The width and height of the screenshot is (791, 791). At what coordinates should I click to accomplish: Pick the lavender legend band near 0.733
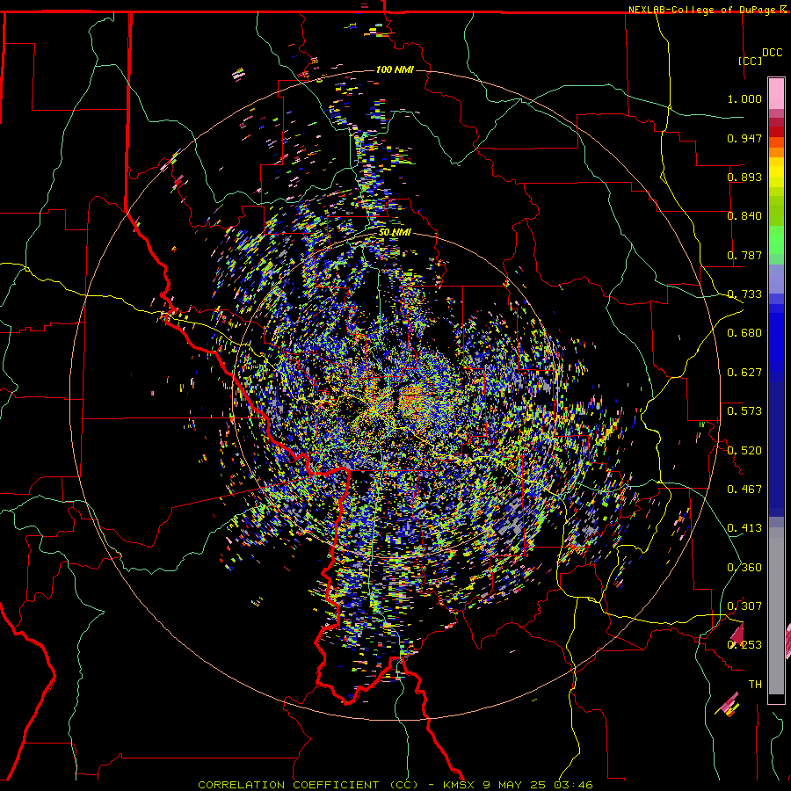coord(776,279)
